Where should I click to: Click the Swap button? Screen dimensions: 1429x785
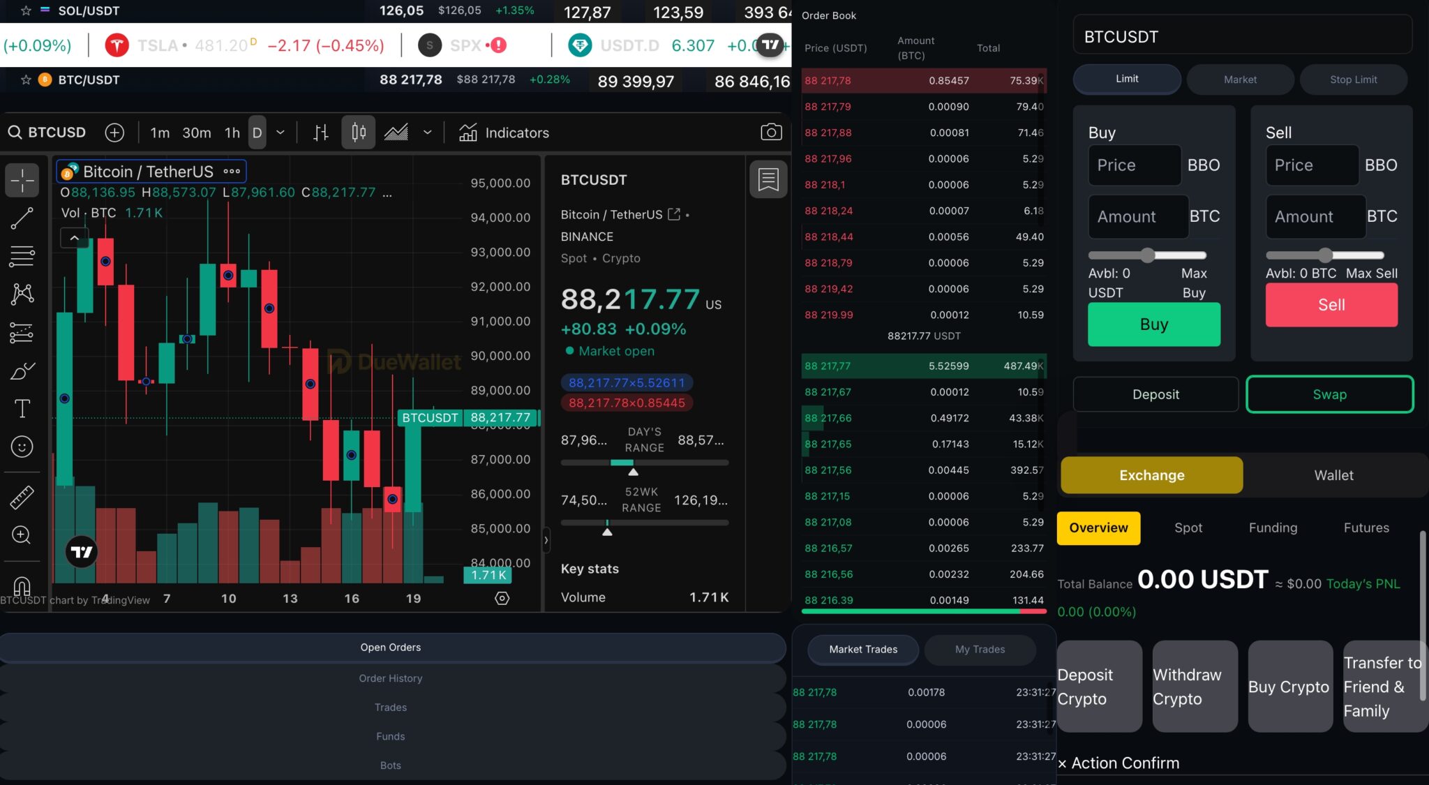point(1329,394)
